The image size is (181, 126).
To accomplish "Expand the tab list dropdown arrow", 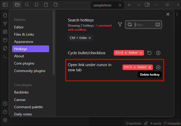I will (x=139, y=5).
